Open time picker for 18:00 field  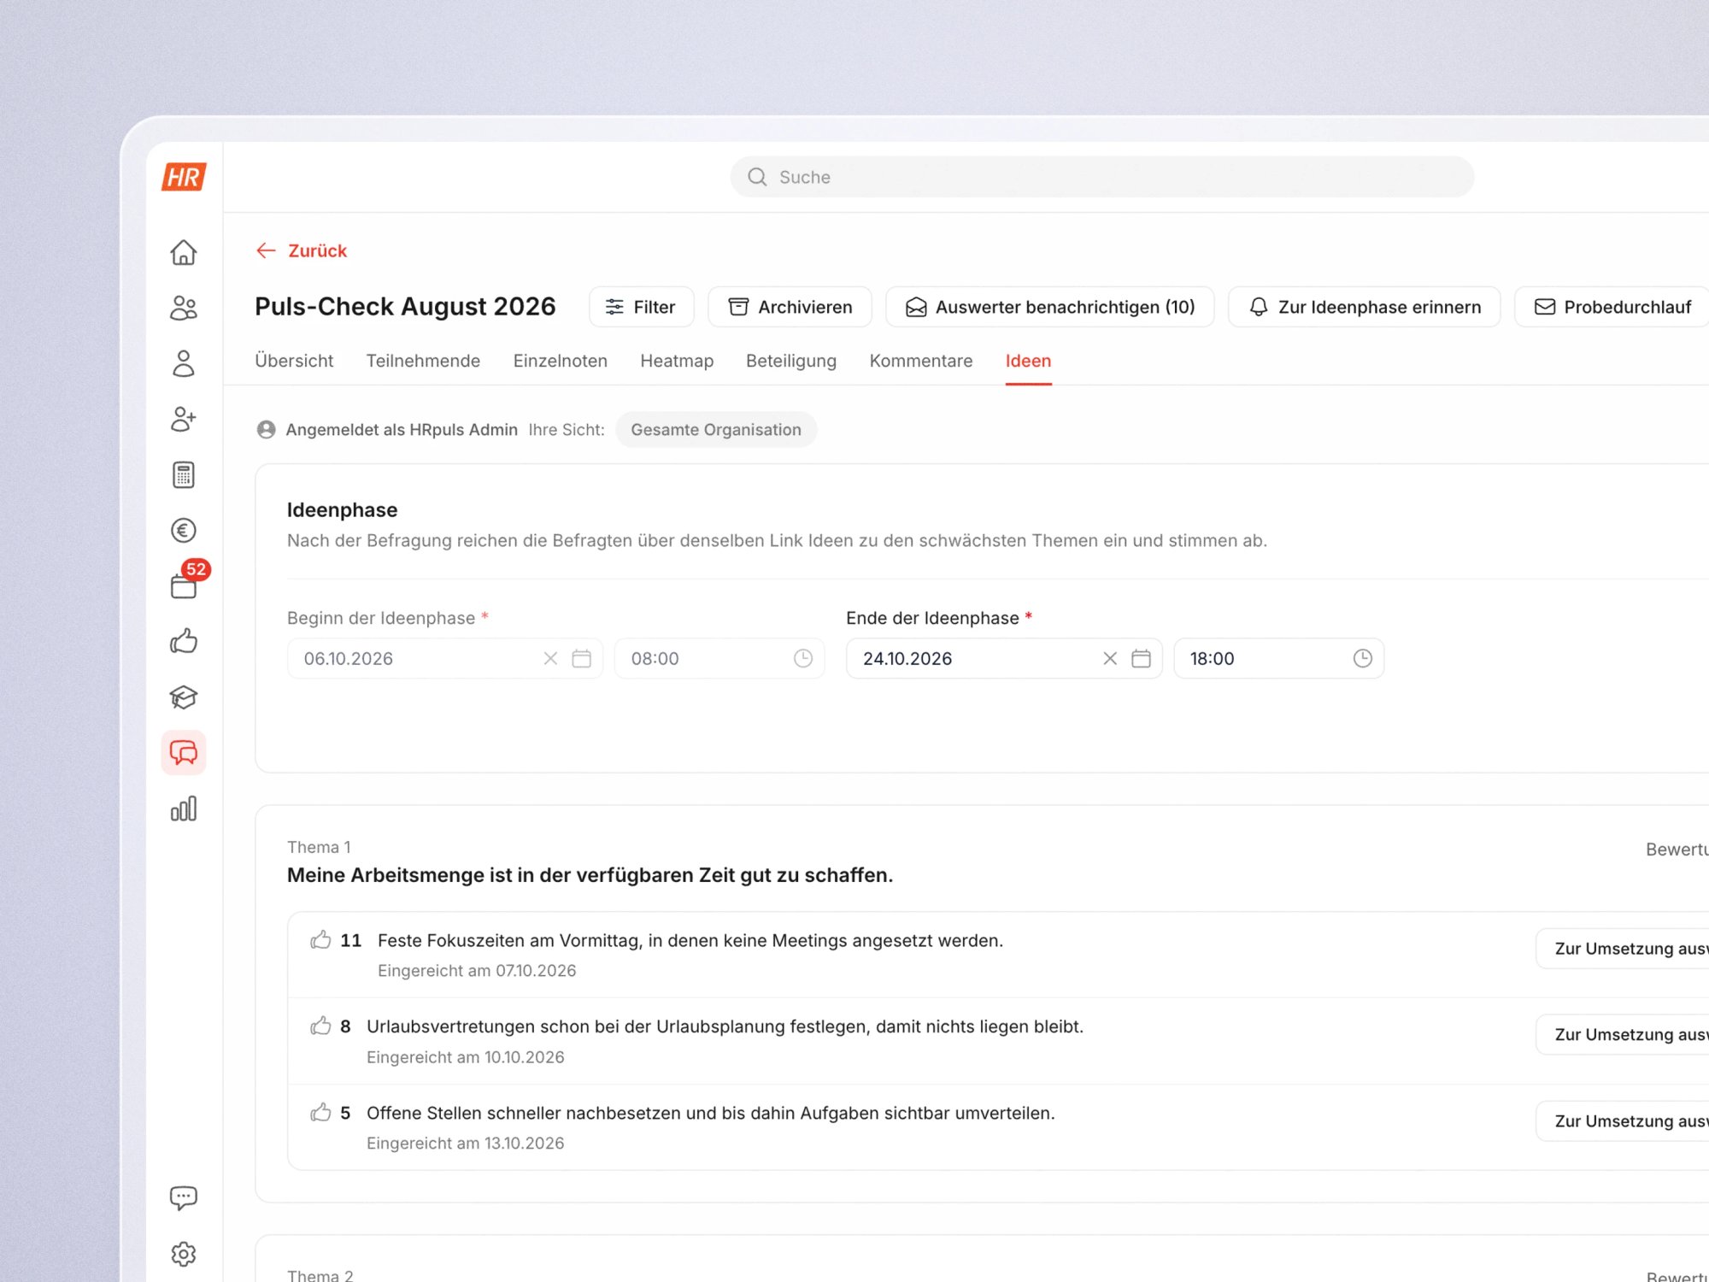coord(1362,658)
